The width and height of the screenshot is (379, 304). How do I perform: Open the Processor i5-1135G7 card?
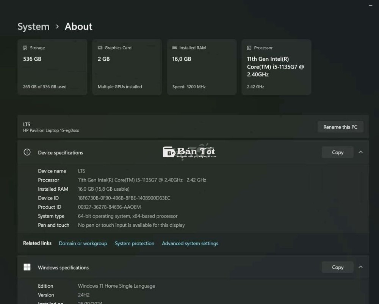pyautogui.click(x=276, y=67)
